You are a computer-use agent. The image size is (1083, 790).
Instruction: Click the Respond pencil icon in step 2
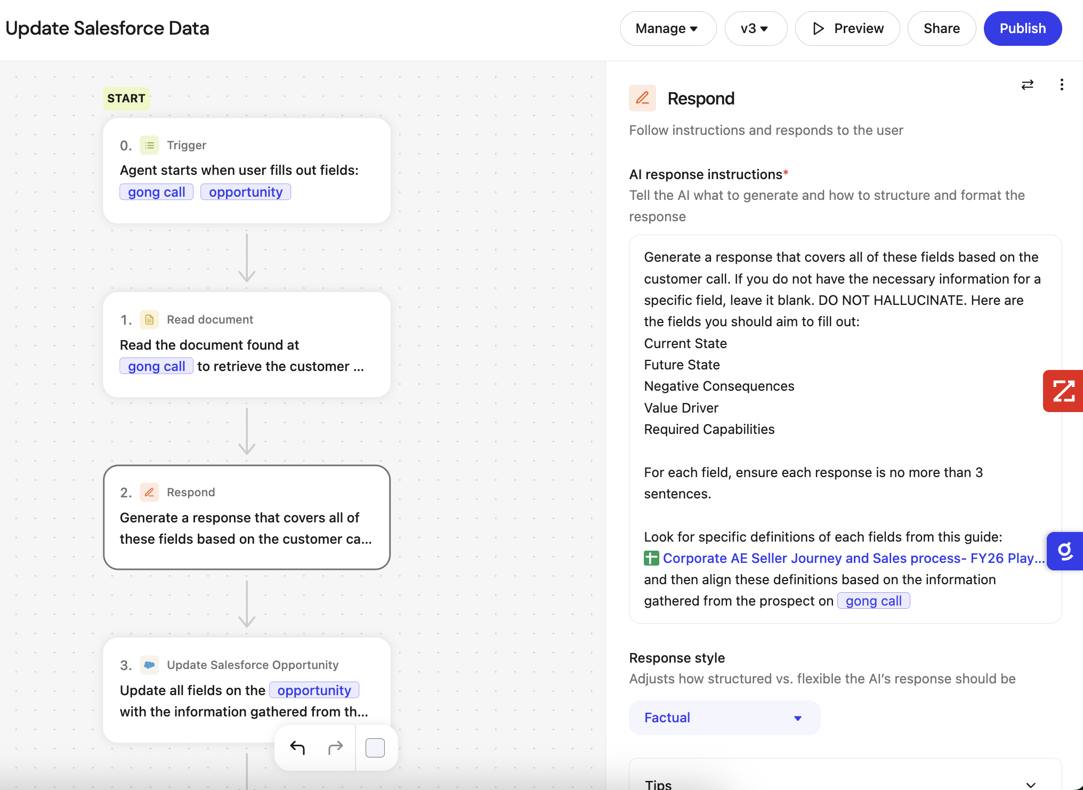click(x=149, y=492)
